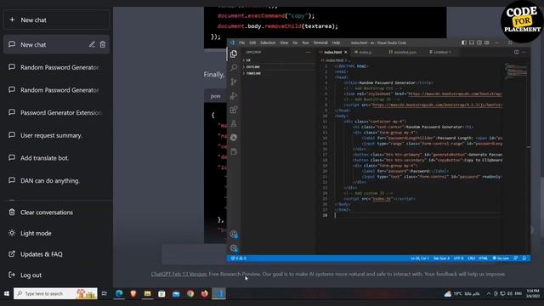Click Go Live in VS Code status bar
Viewport: 544px width, 306px height.
point(501,258)
